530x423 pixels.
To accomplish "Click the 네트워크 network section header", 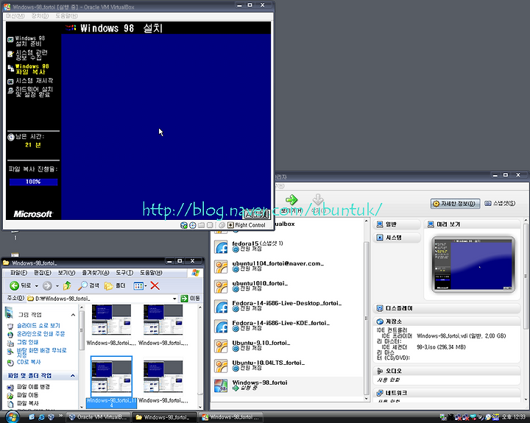I will point(447,393).
